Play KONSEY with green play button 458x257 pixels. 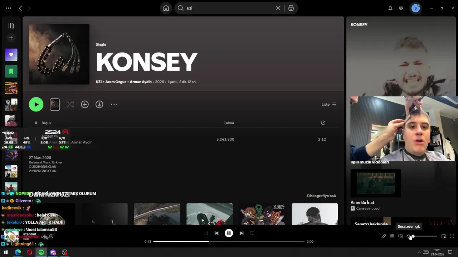[x=36, y=104]
